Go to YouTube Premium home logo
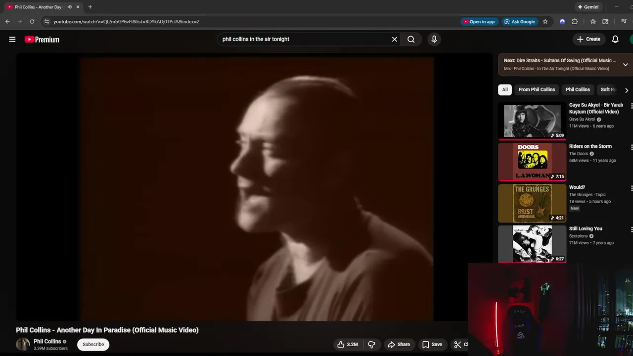633x356 pixels. tap(42, 40)
